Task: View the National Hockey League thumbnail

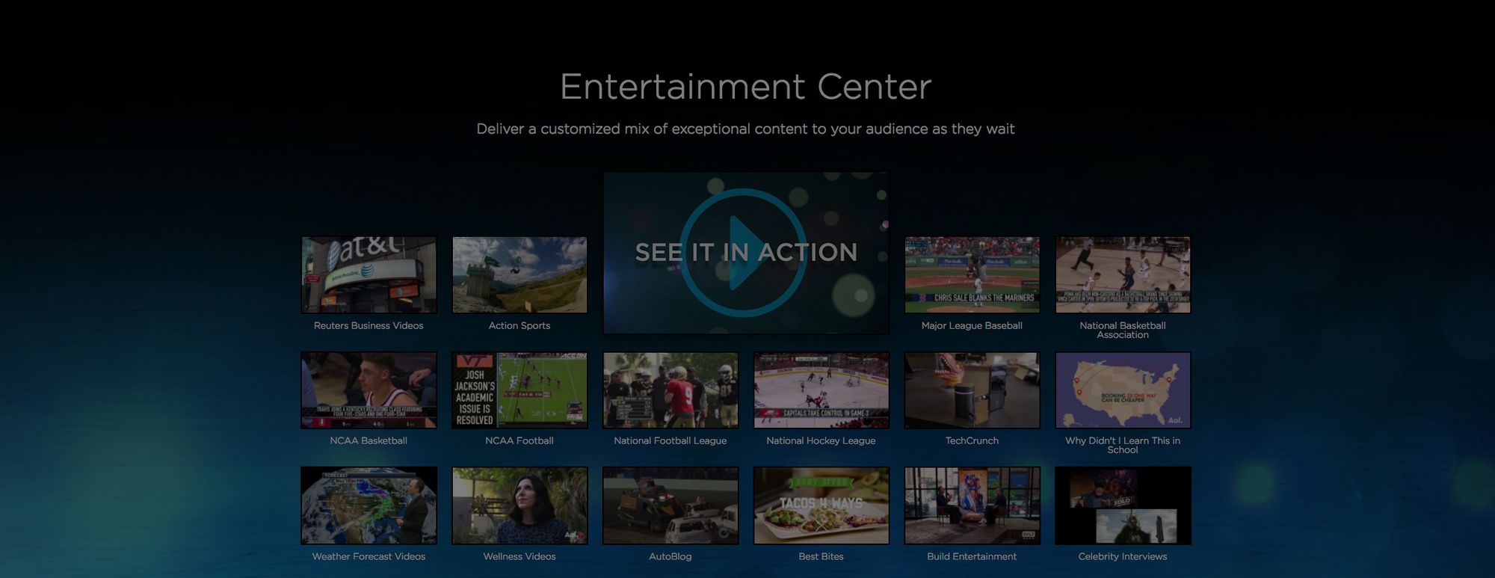Action: click(x=821, y=390)
